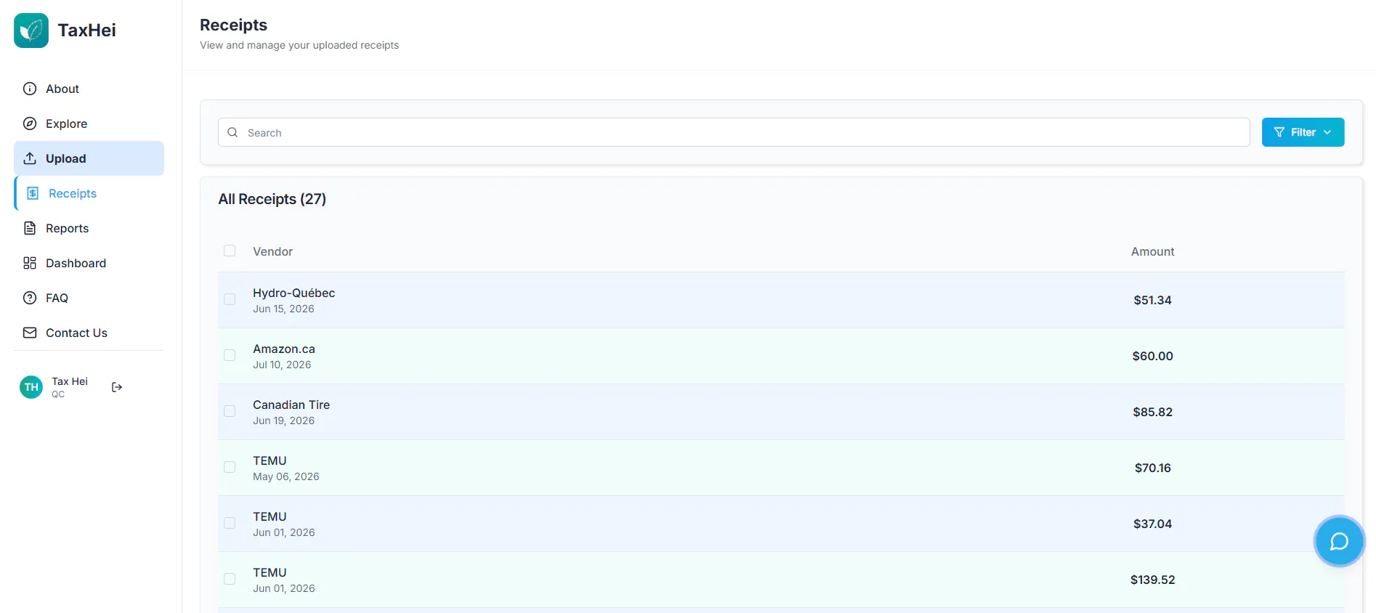Go to the Explore page

pos(89,123)
